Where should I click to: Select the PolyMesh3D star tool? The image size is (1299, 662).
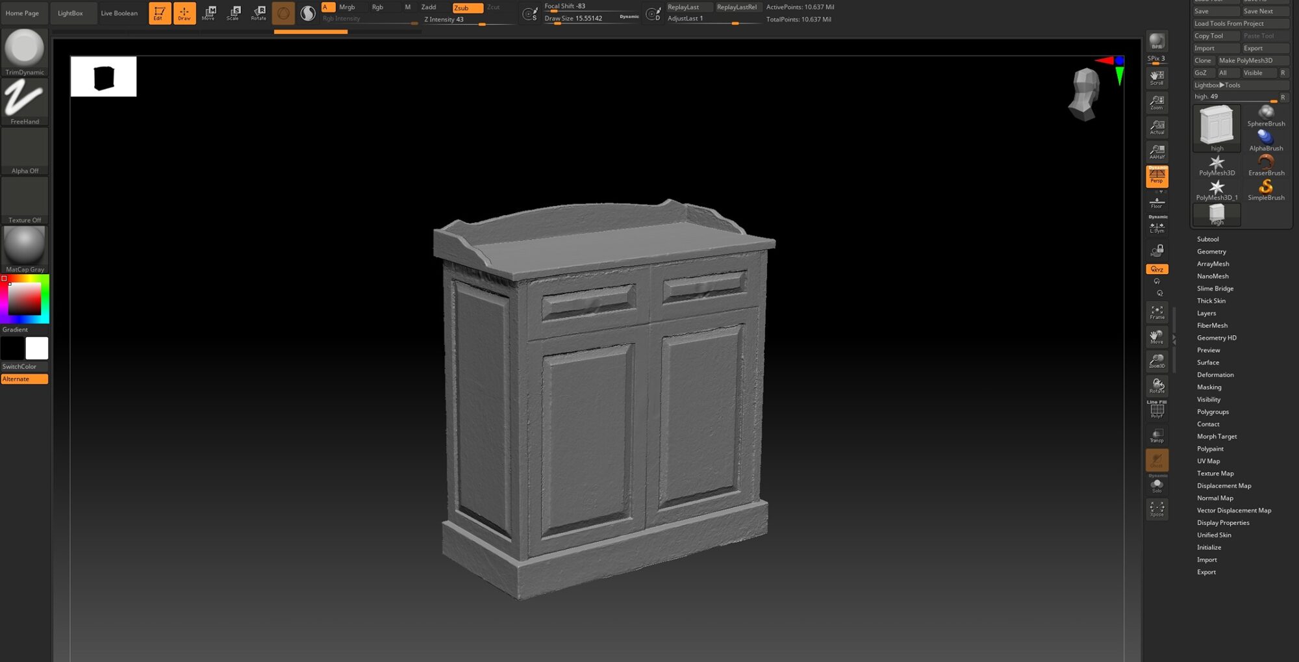tap(1217, 162)
